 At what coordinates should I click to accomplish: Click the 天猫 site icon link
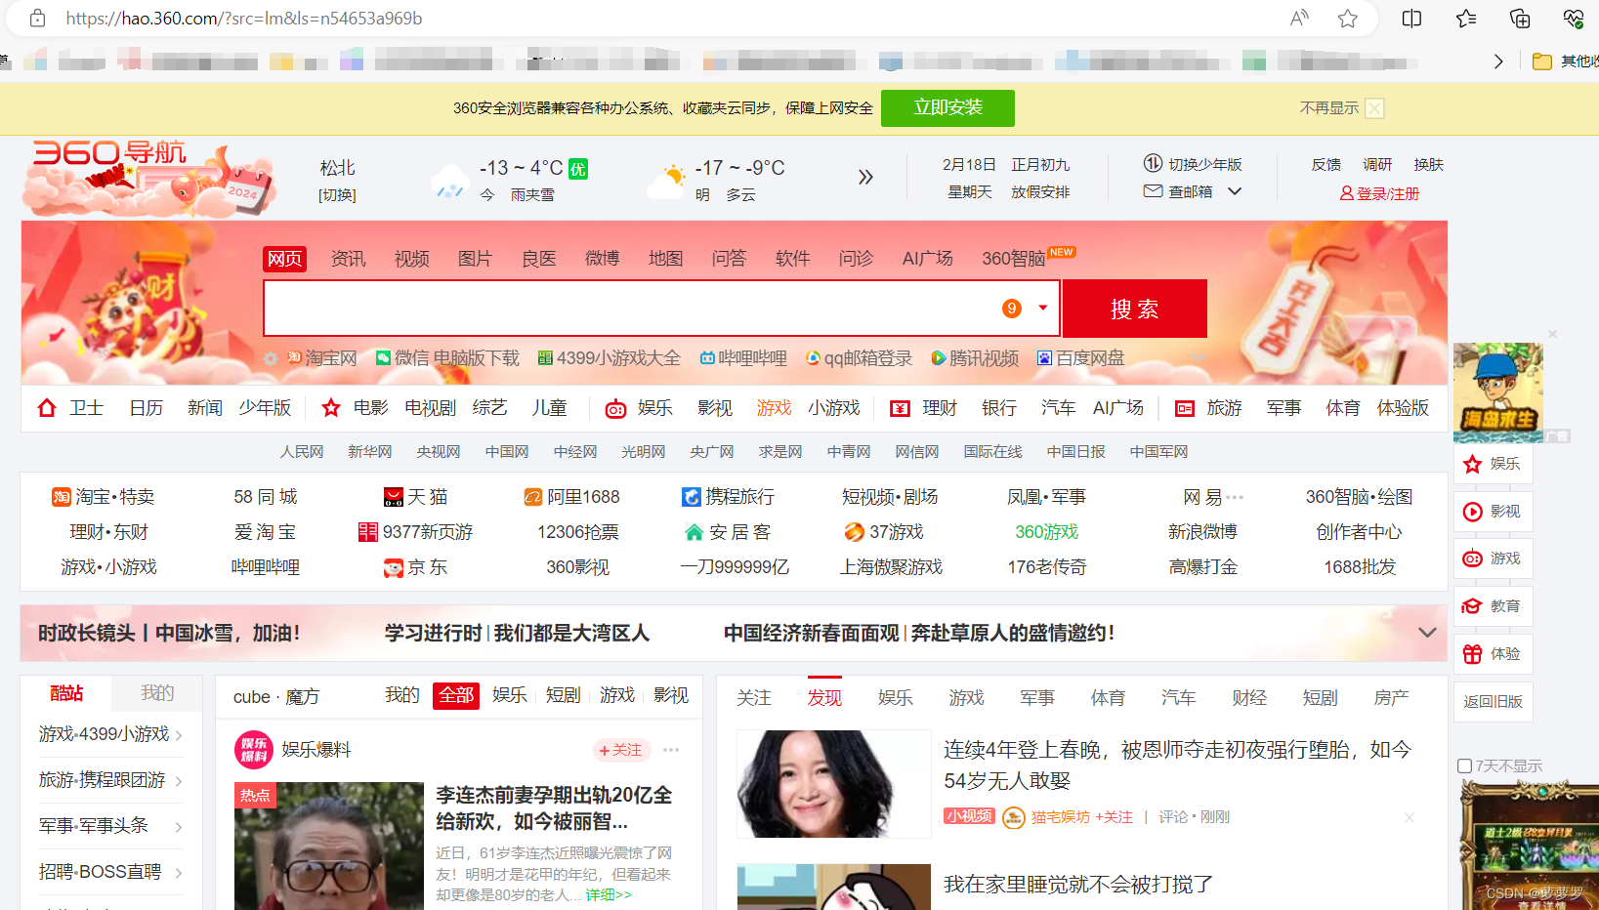click(x=394, y=497)
